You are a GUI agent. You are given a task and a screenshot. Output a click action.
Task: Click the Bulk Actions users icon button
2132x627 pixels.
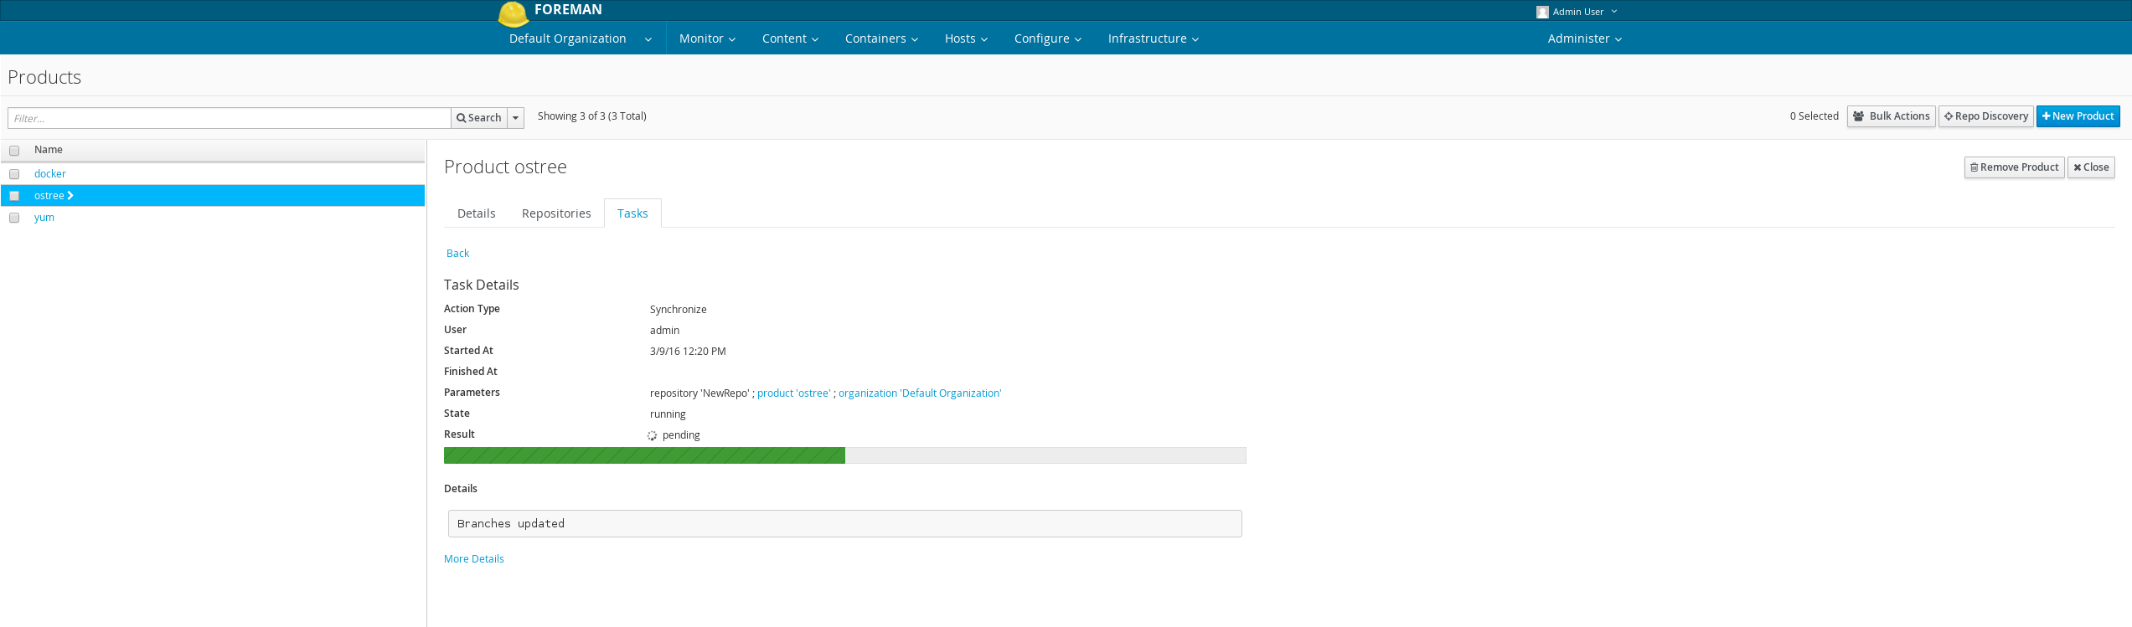1891,116
